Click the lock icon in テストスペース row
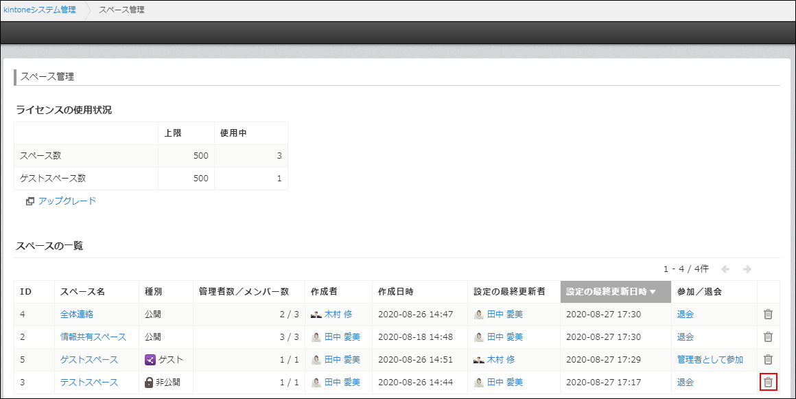Viewport: 796px width, 399px height. [x=150, y=382]
